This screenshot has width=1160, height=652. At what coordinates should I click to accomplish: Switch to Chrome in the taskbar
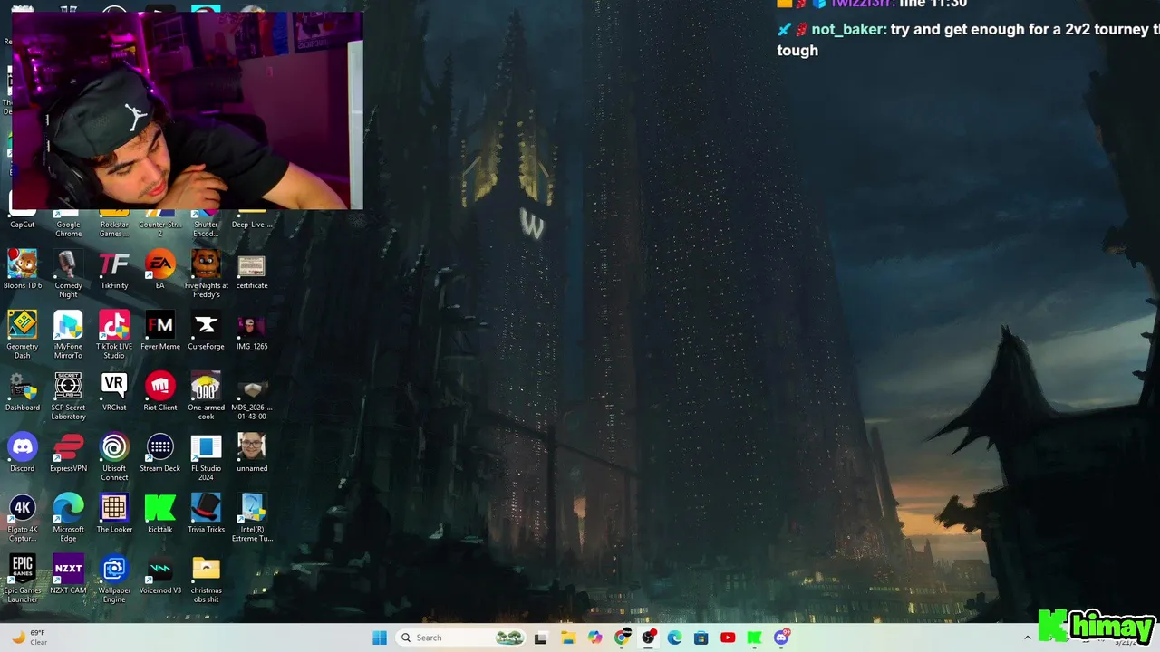pos(622,638)
